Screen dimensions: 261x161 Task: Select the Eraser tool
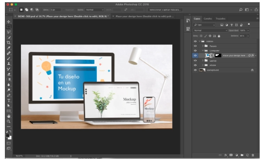point(9,74)
